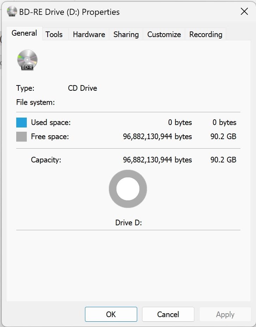Go to the Sharing tab
Image resolution: width=256 pixels, height=327 pixels.
pos(126,34)
